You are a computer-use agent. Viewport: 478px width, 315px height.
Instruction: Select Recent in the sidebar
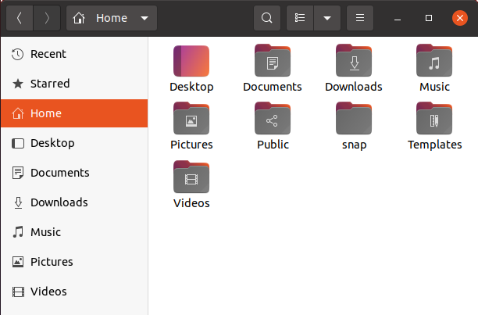48,54
